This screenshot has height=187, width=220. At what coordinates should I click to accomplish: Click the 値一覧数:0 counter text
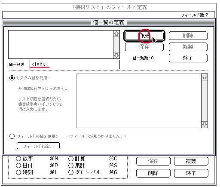click(143, 58)
